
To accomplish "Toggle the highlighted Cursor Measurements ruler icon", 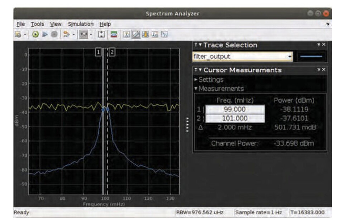I will (x=136, y=34).
